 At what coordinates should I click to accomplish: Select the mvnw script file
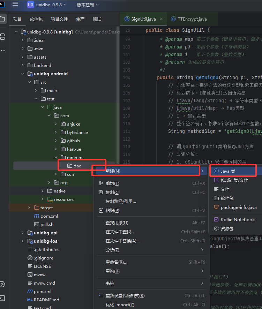click(37, 274)
